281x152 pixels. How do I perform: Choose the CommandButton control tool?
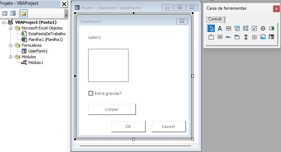tap(220, 37)
